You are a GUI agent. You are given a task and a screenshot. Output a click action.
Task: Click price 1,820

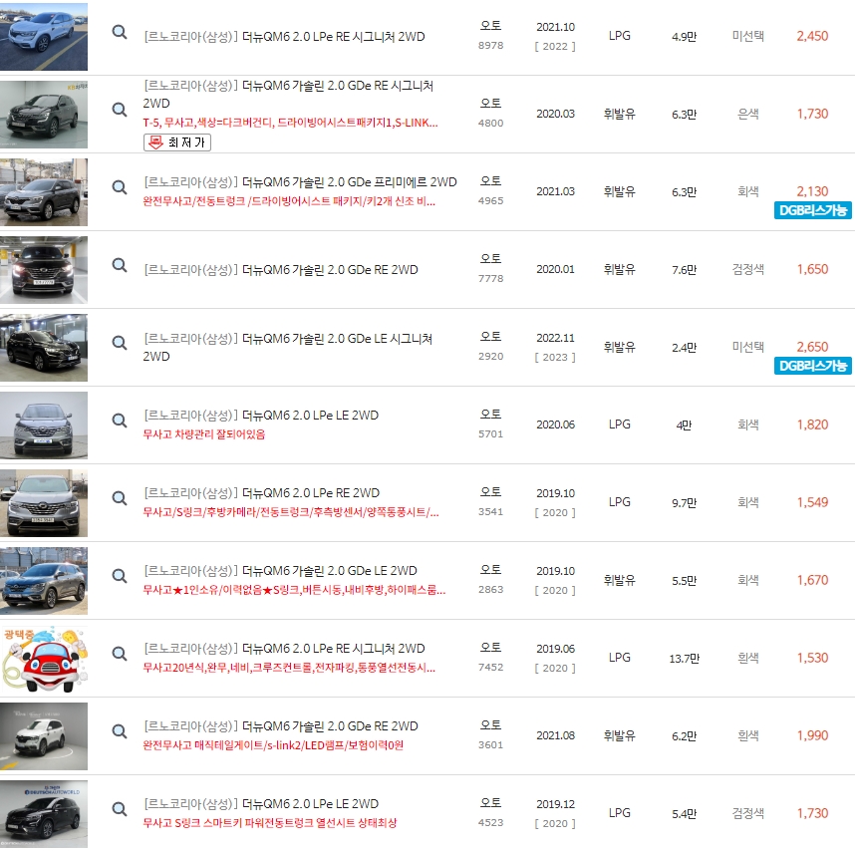pos(812,425)
